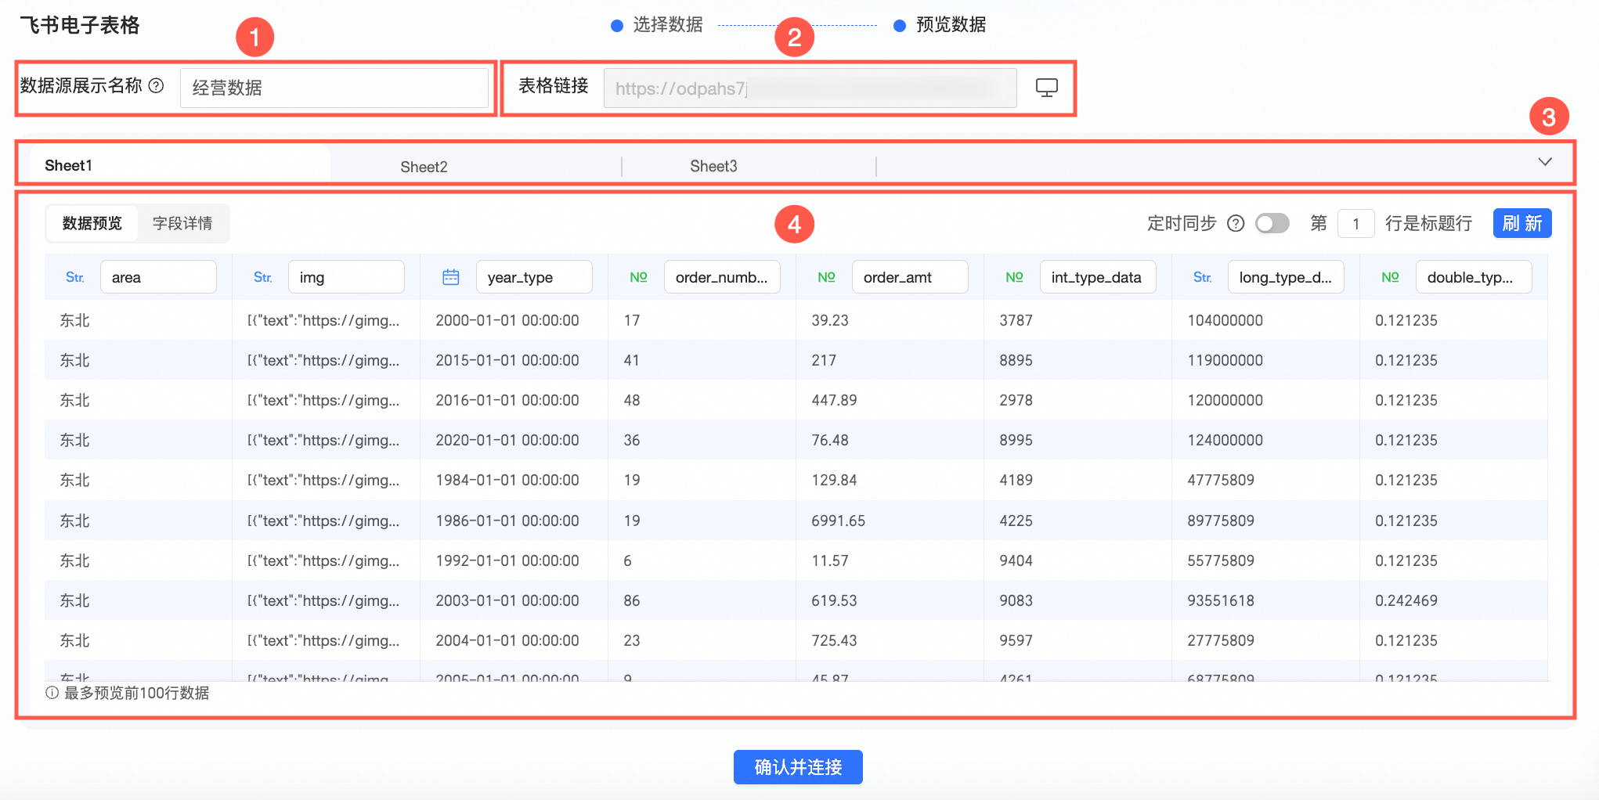Edit the int_type_data column name field
The width and height of the screenshot is (1599, 800).
(1098, 277)
